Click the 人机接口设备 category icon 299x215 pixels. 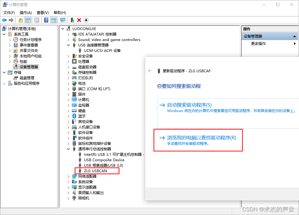click(x=74, y=127)
